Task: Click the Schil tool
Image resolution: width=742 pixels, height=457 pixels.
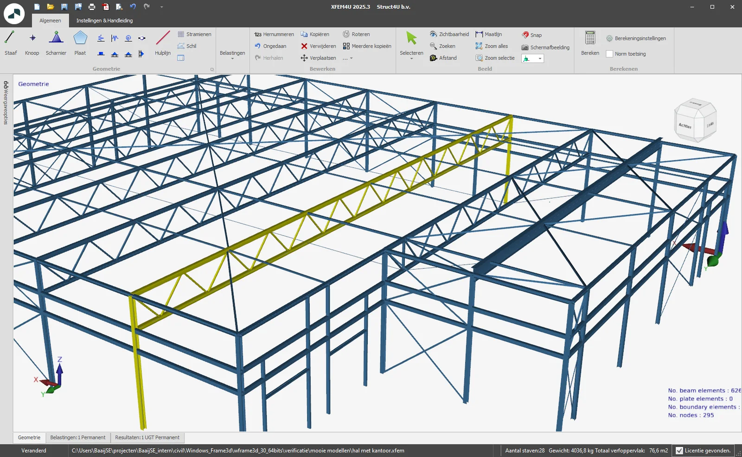Action: 187,46
